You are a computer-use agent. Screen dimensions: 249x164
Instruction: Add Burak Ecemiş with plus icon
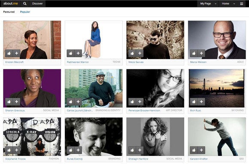(x=78, y=150)
